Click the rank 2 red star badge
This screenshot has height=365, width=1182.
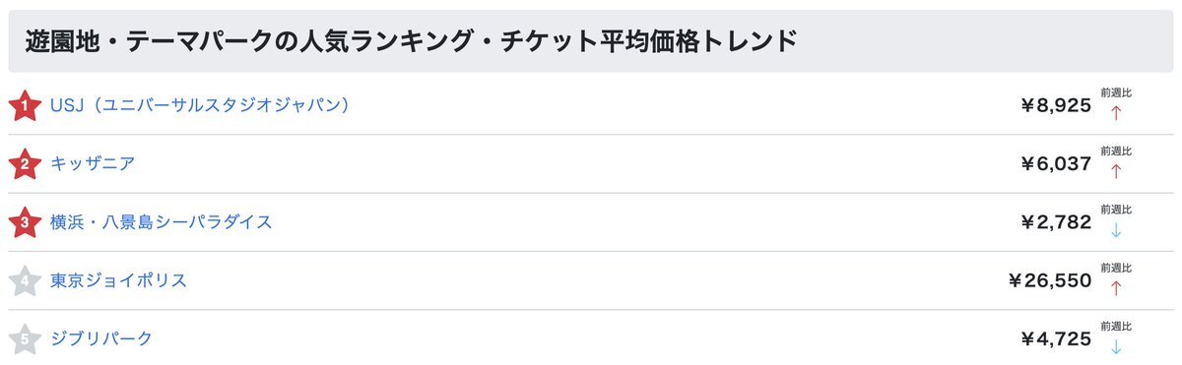point(24,164)
